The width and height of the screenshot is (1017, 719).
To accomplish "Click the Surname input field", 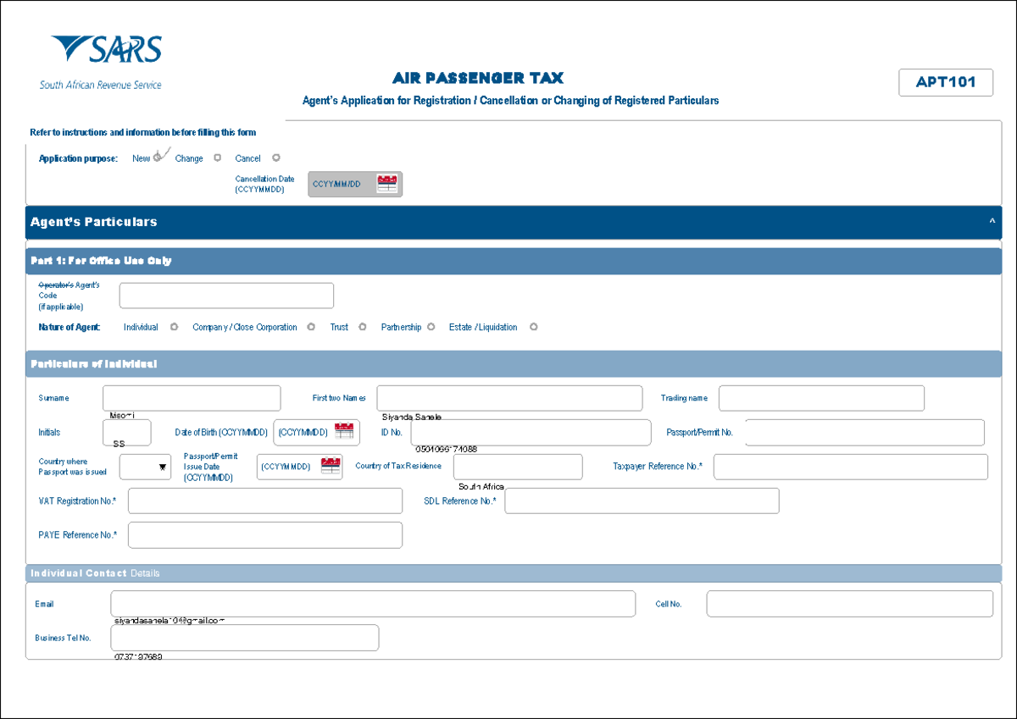I will click(192, 398).
